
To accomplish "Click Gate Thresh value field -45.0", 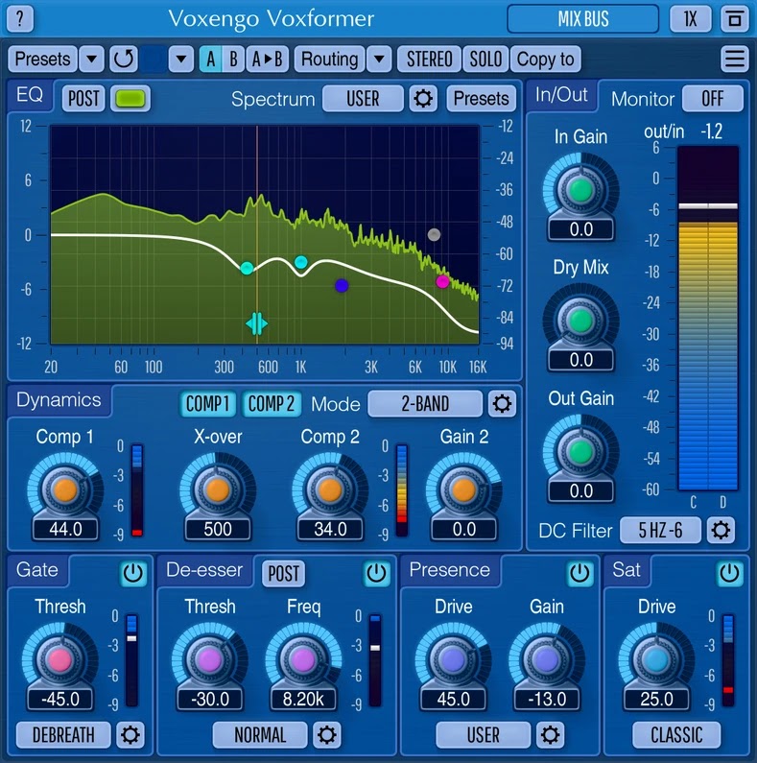I will [x=60, y=700].
